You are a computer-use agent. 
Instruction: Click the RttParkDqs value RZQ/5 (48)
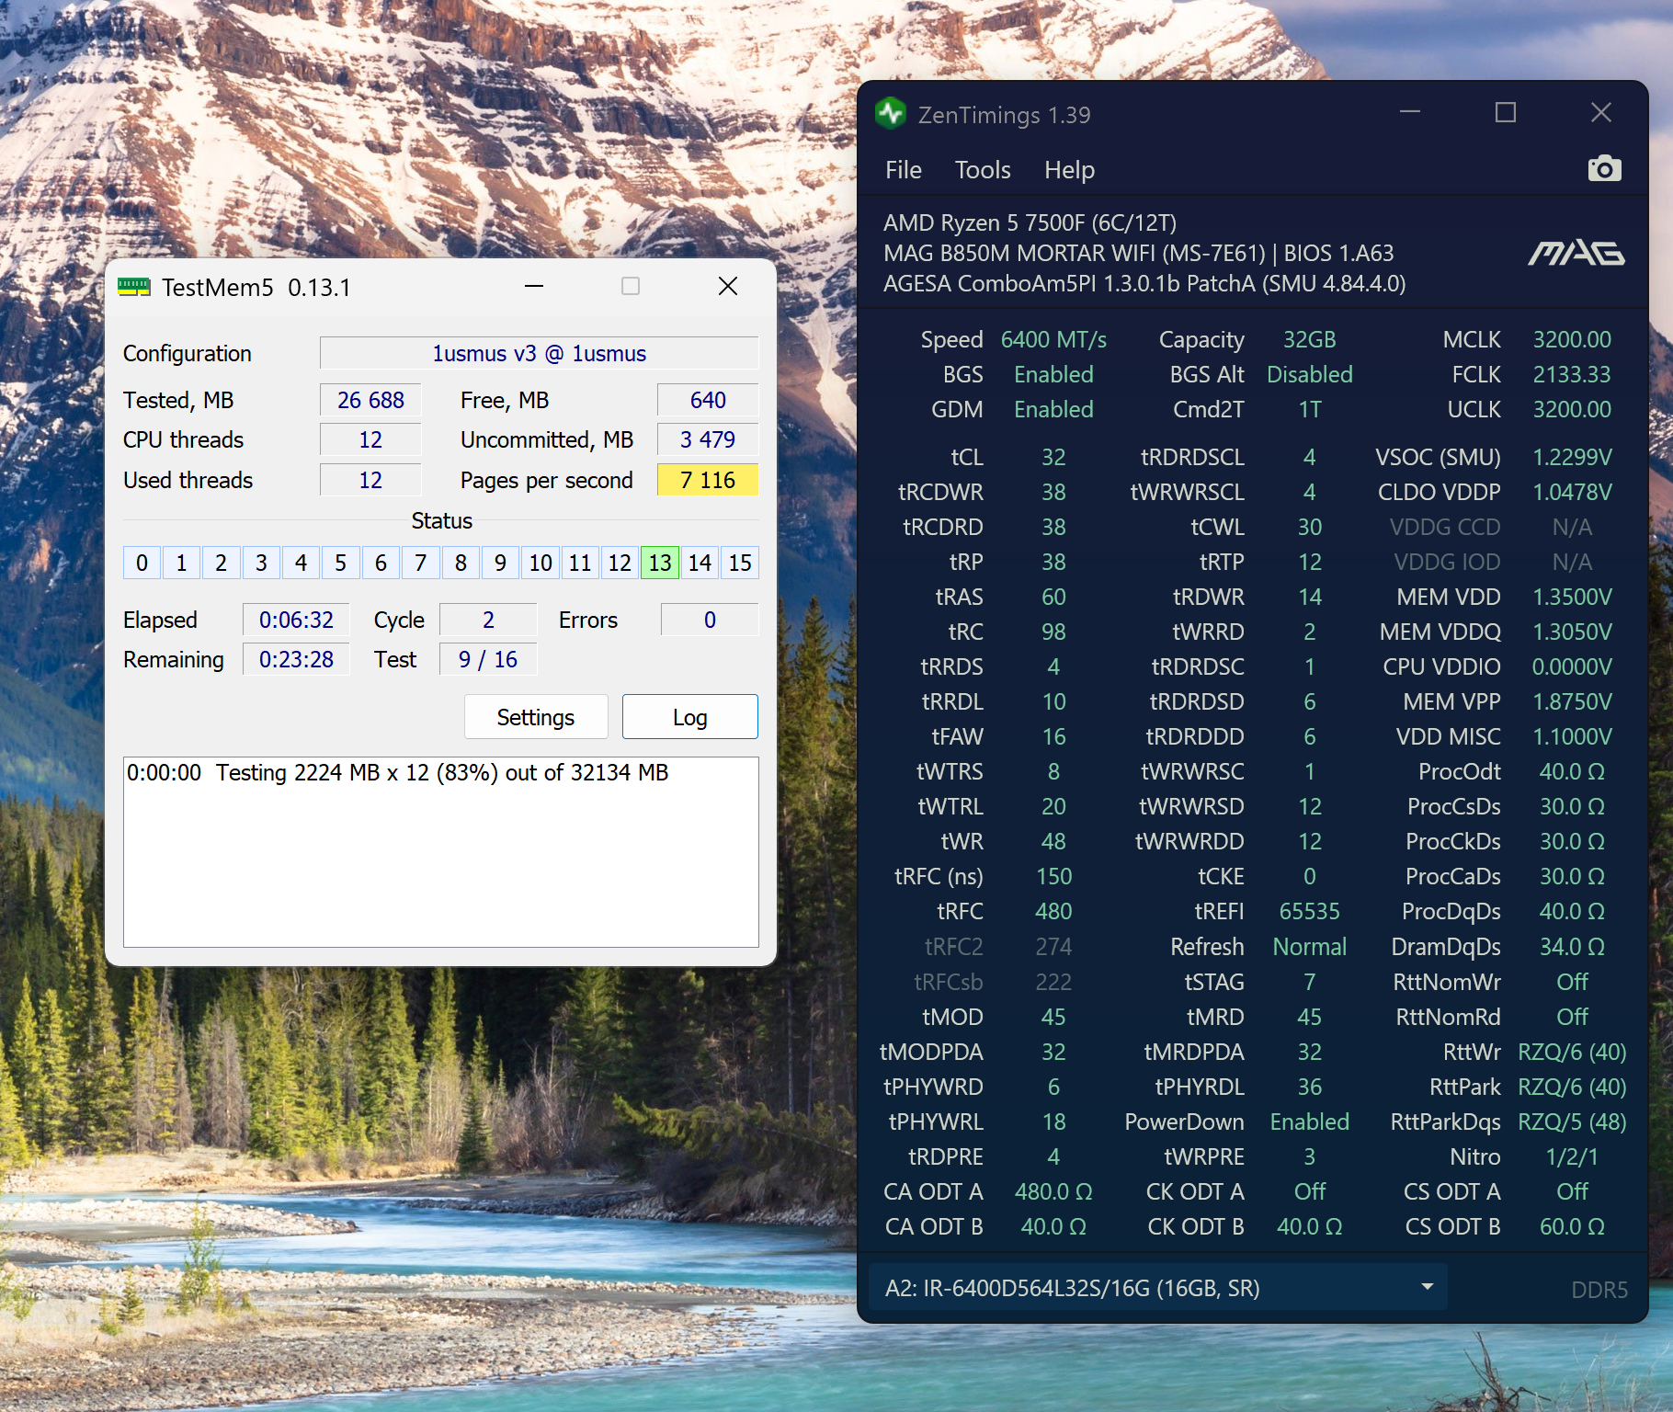pos(1572,1122)
